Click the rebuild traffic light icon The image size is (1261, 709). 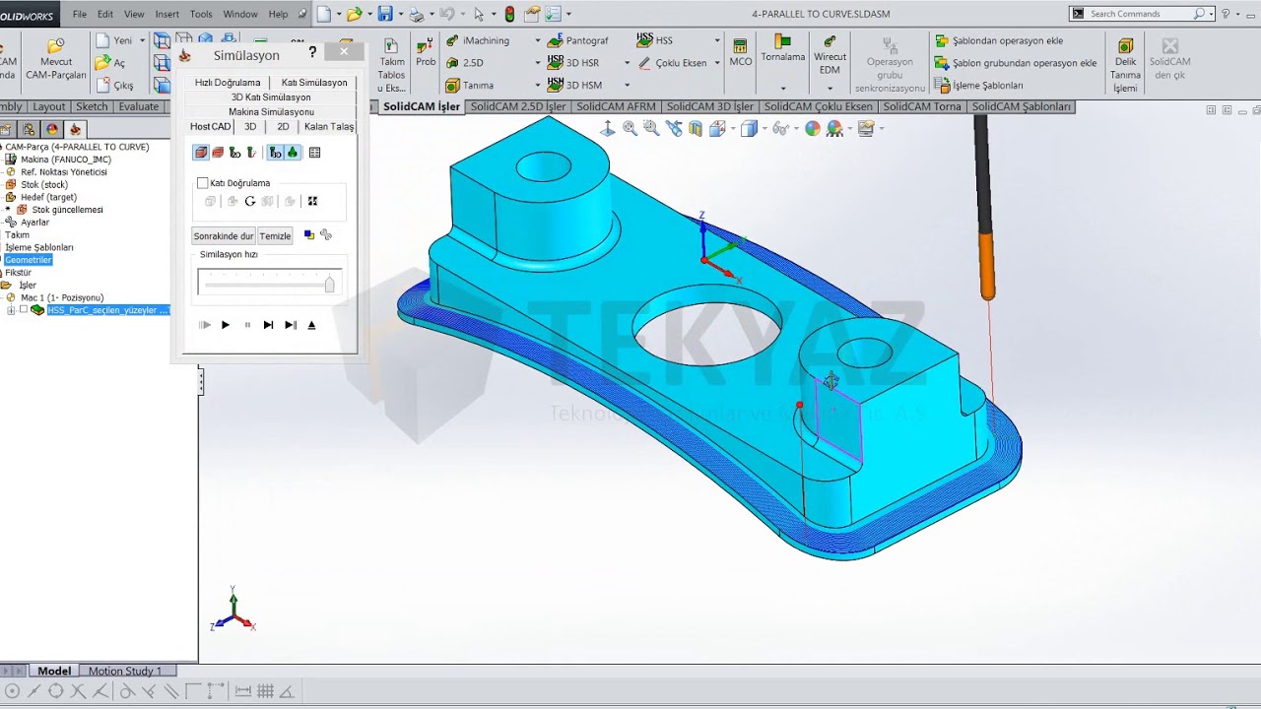tap(509, 14)
